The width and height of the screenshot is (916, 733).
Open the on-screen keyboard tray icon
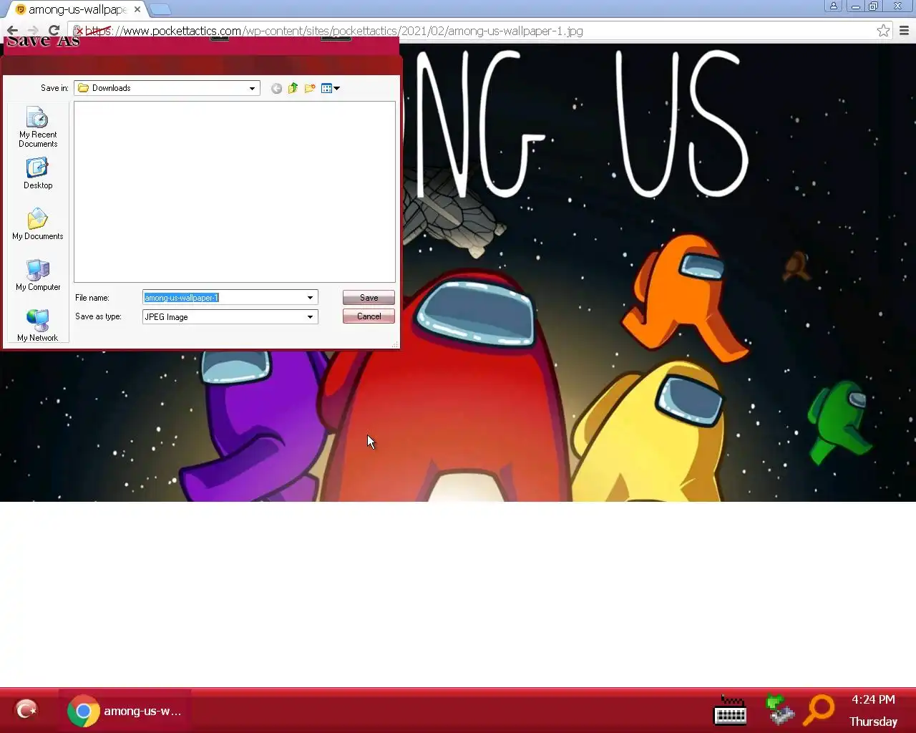pyautogui.click(x=730, y=711)
